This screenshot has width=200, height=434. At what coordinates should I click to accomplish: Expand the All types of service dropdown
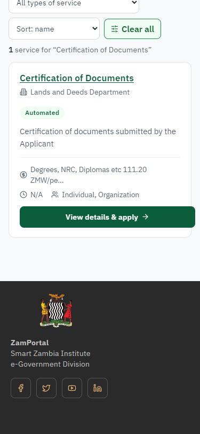click(x=74, y=3)
